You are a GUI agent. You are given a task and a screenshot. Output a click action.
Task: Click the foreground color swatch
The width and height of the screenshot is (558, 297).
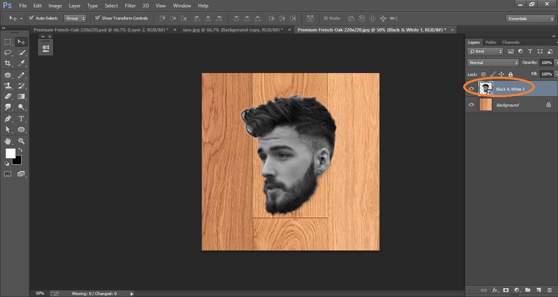tap(11, 153)
